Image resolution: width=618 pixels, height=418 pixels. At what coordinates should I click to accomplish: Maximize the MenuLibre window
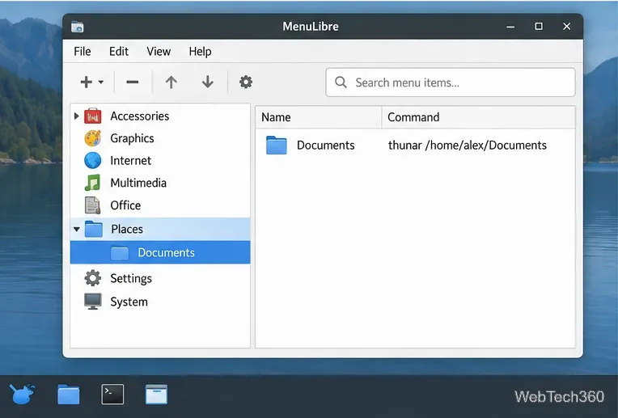(539, 26)
